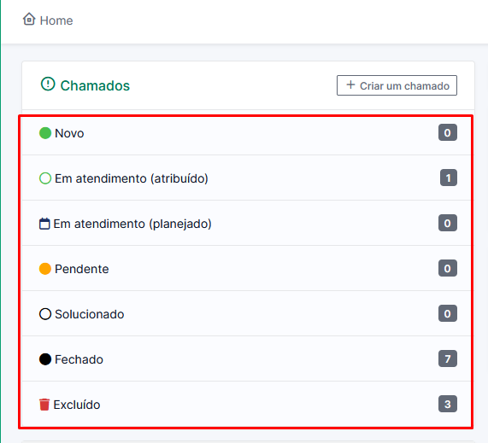Click the calendar icon for planejado status
Image resolution: width=488 pixels, height=443 pixels.
pos(44,224)
